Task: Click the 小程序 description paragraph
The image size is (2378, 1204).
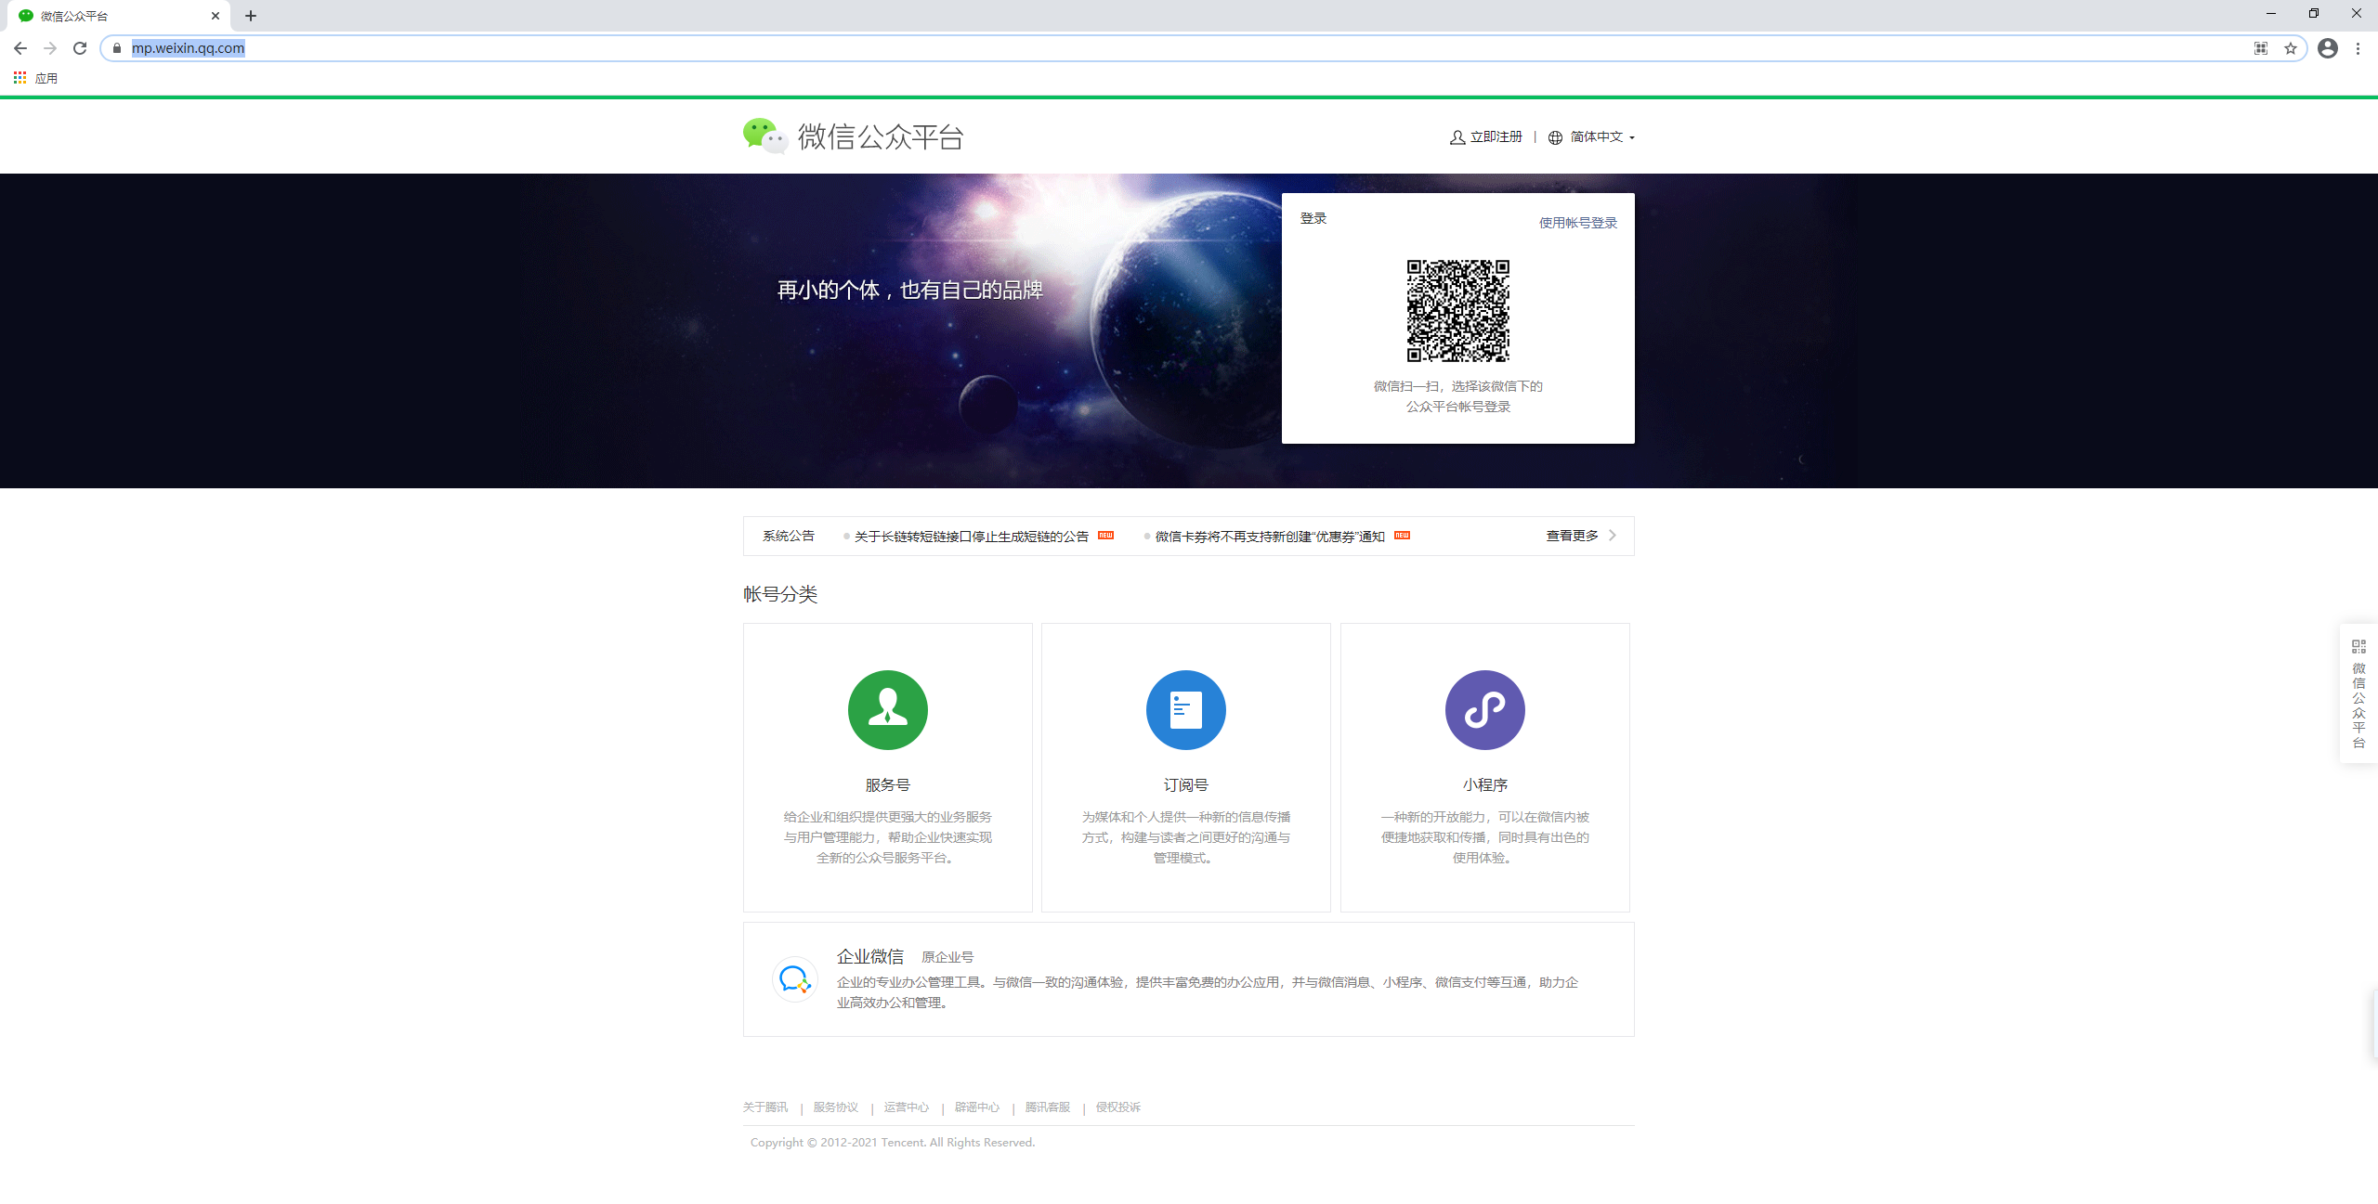Action: 1484,837
